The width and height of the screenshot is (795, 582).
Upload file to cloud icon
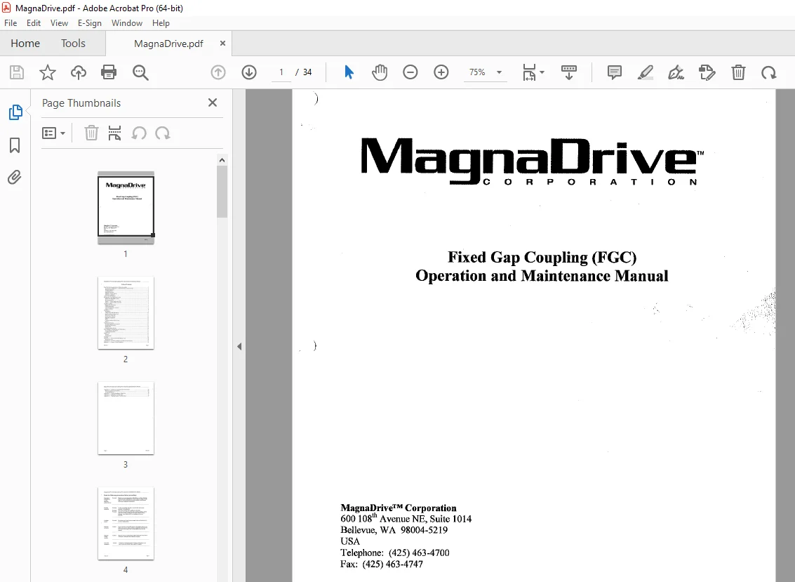78,72
